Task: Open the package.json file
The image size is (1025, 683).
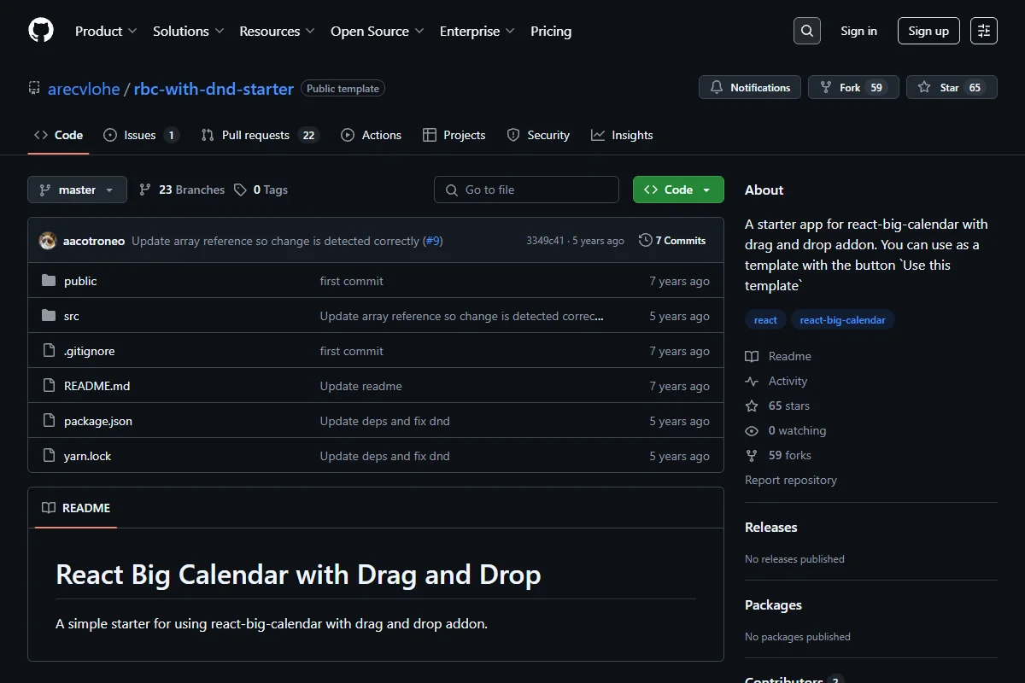Action: pyautogui.click(x=98, y=421)
